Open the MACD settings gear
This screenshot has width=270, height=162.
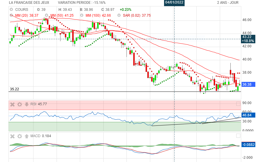(20, 136)
